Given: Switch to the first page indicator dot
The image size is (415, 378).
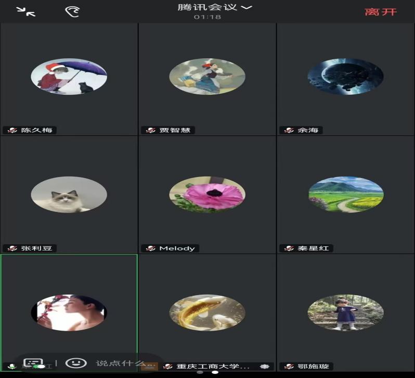Looking at the screenshot, I should pos(200,373).
